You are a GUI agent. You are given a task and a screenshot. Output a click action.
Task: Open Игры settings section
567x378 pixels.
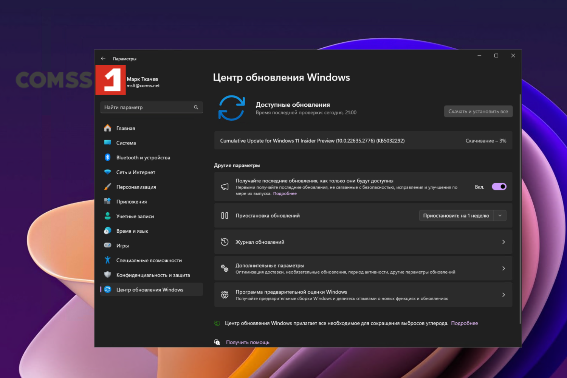(152, 246)
